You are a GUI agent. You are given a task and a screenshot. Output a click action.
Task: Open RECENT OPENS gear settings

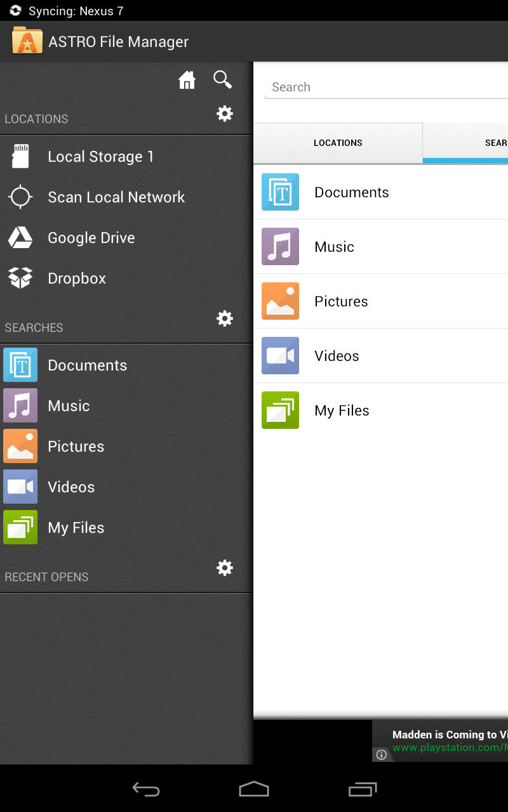tap(225, 568)
